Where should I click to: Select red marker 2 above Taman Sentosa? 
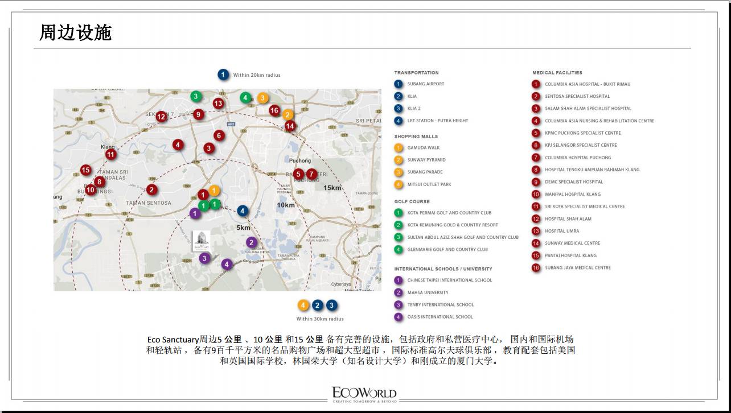pyautogui.click(x=151, y=190)
